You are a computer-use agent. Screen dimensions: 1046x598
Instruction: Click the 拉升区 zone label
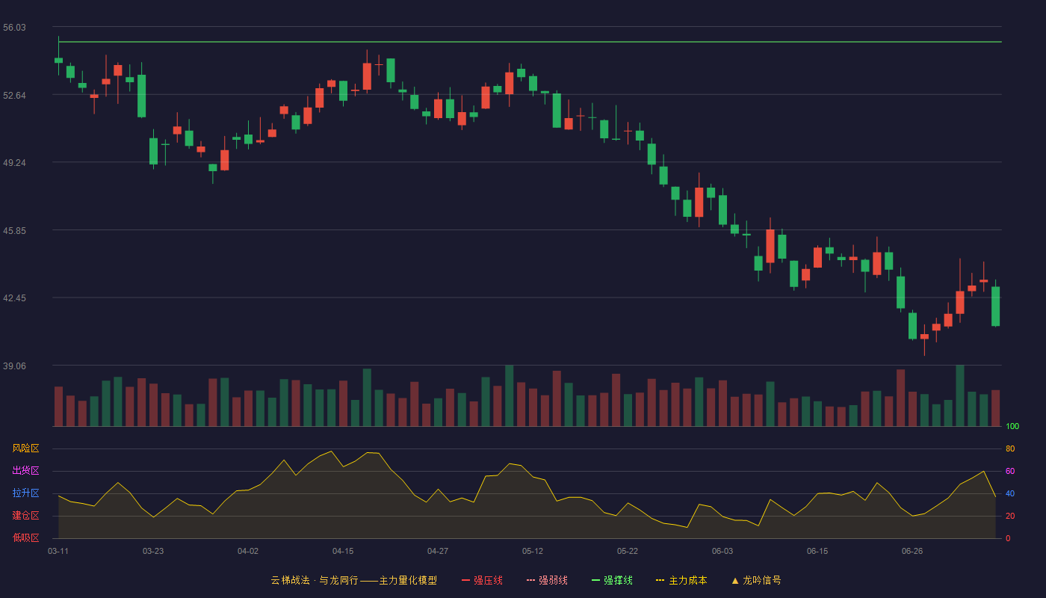(25, 493)
